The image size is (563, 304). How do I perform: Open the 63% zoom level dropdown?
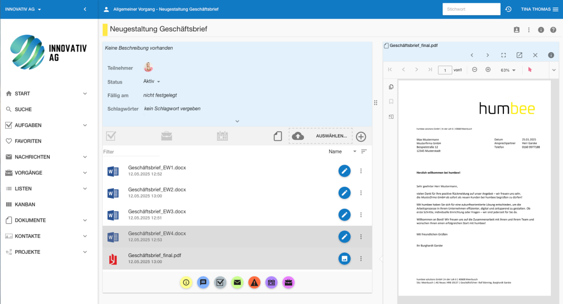coord(508,70)
